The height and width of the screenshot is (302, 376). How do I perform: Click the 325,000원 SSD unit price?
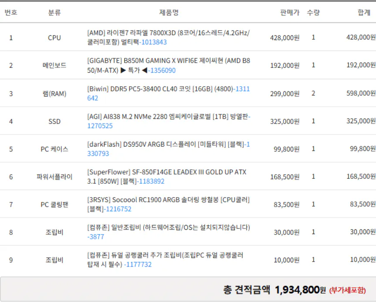tap(285, 121)
